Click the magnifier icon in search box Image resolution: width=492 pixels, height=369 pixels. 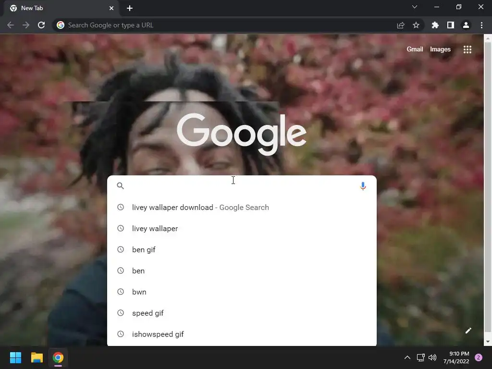point(121,186)
